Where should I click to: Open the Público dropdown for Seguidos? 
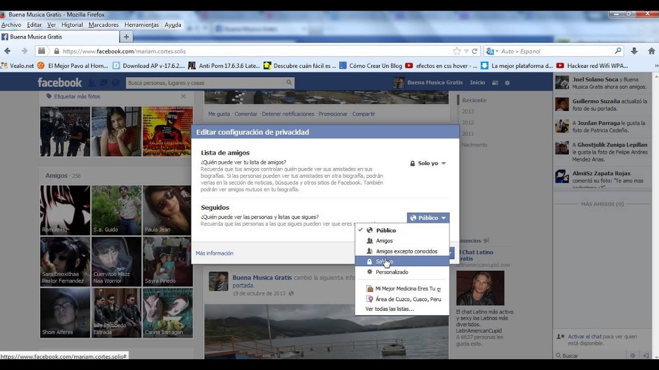tap(428, 218)
